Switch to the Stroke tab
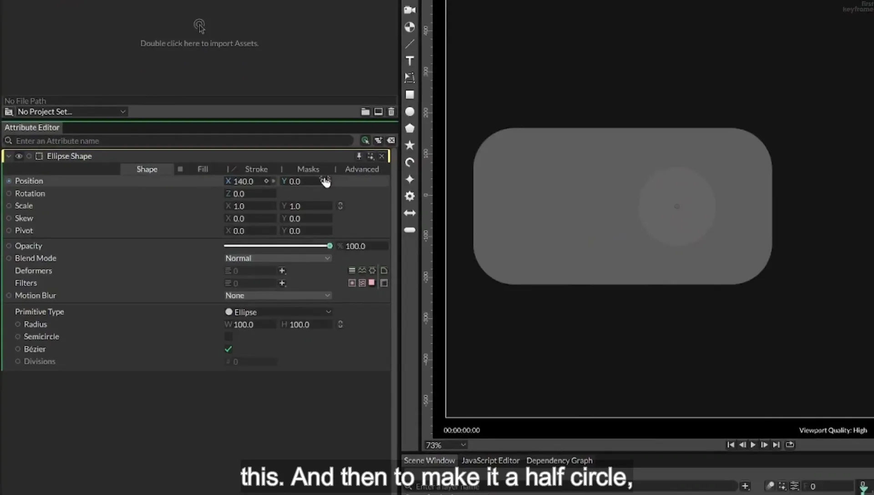Viewport: 874px width, 495px height. coord(256,169)
